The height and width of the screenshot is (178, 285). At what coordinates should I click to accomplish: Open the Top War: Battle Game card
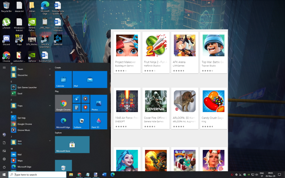click(x=213, y=53)
